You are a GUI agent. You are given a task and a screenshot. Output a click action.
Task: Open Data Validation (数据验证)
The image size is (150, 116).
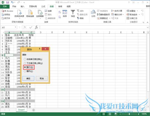point(103,18)
